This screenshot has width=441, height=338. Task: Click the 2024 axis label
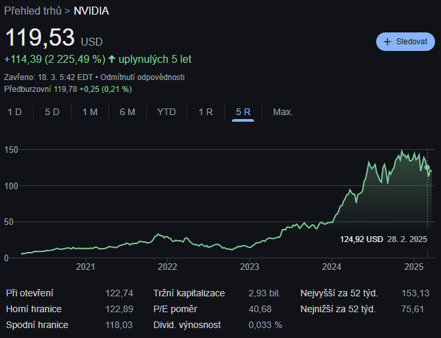(332, 267)
